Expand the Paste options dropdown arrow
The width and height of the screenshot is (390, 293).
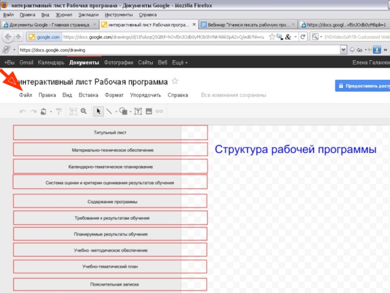pos(51,112)
